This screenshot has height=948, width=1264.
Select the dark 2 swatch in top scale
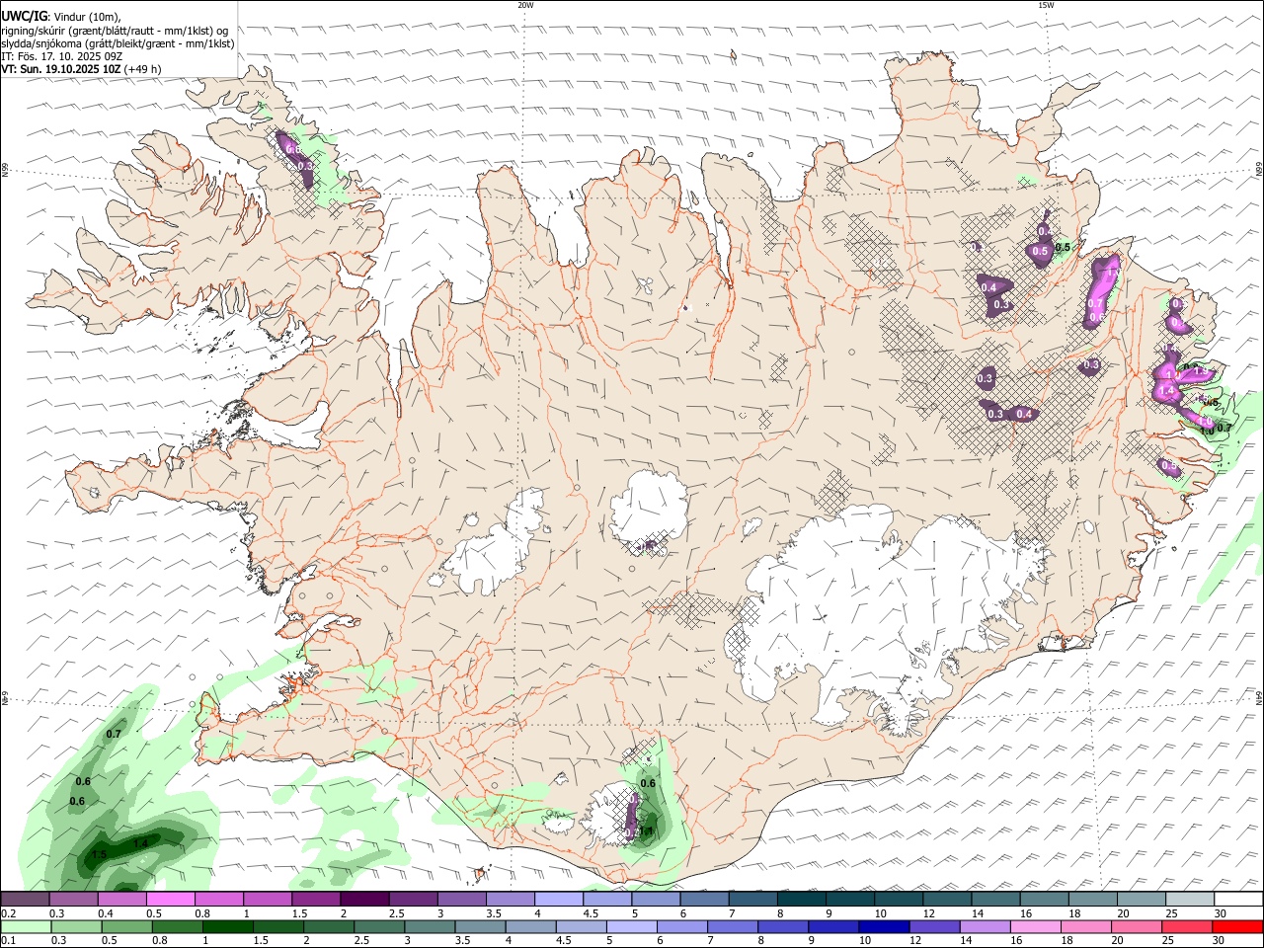pyautogui.click(x=364, y=900)
